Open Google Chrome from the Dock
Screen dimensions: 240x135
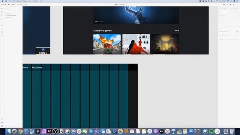[20, 131]
